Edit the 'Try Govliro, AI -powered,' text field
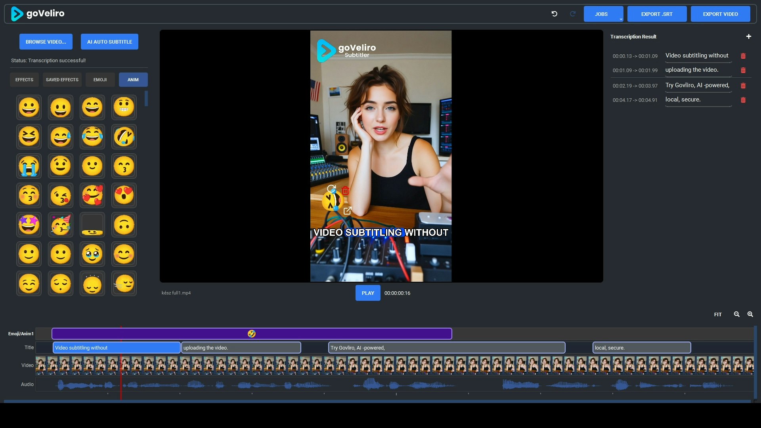Screen dimensions: 761x428 (698, 85)
